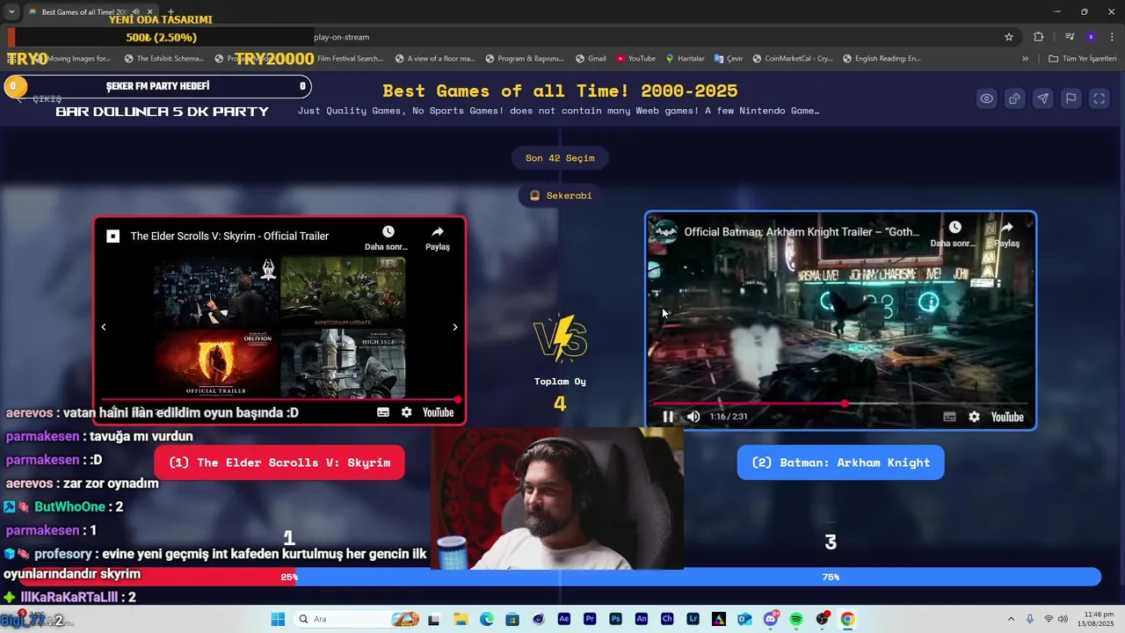Mute the Batman video volume

[693, 417]
